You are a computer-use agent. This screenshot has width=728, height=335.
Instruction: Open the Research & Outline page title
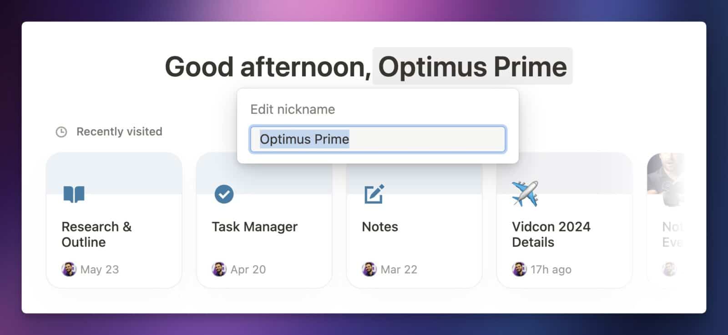tap(96, 234)
